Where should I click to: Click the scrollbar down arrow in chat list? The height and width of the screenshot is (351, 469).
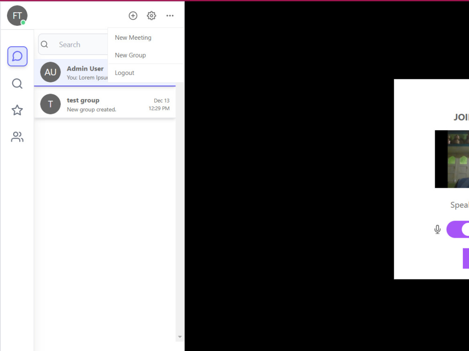(180, 336)
